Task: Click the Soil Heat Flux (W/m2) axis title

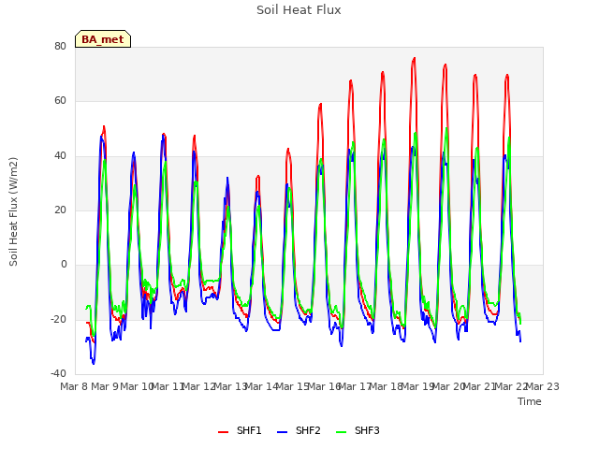Action: pyautogui.click(x=13, y=211)
